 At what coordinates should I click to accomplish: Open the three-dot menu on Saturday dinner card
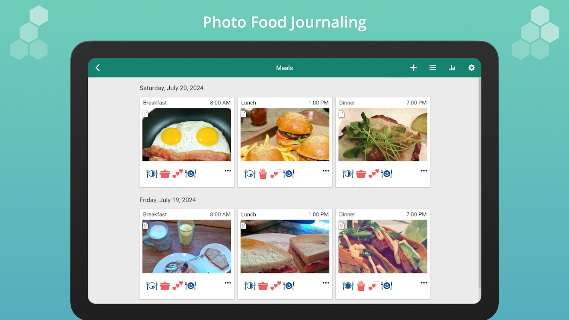(x=424, y=171)
